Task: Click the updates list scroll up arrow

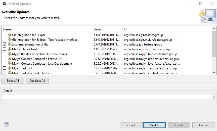Action: (214, 29)
